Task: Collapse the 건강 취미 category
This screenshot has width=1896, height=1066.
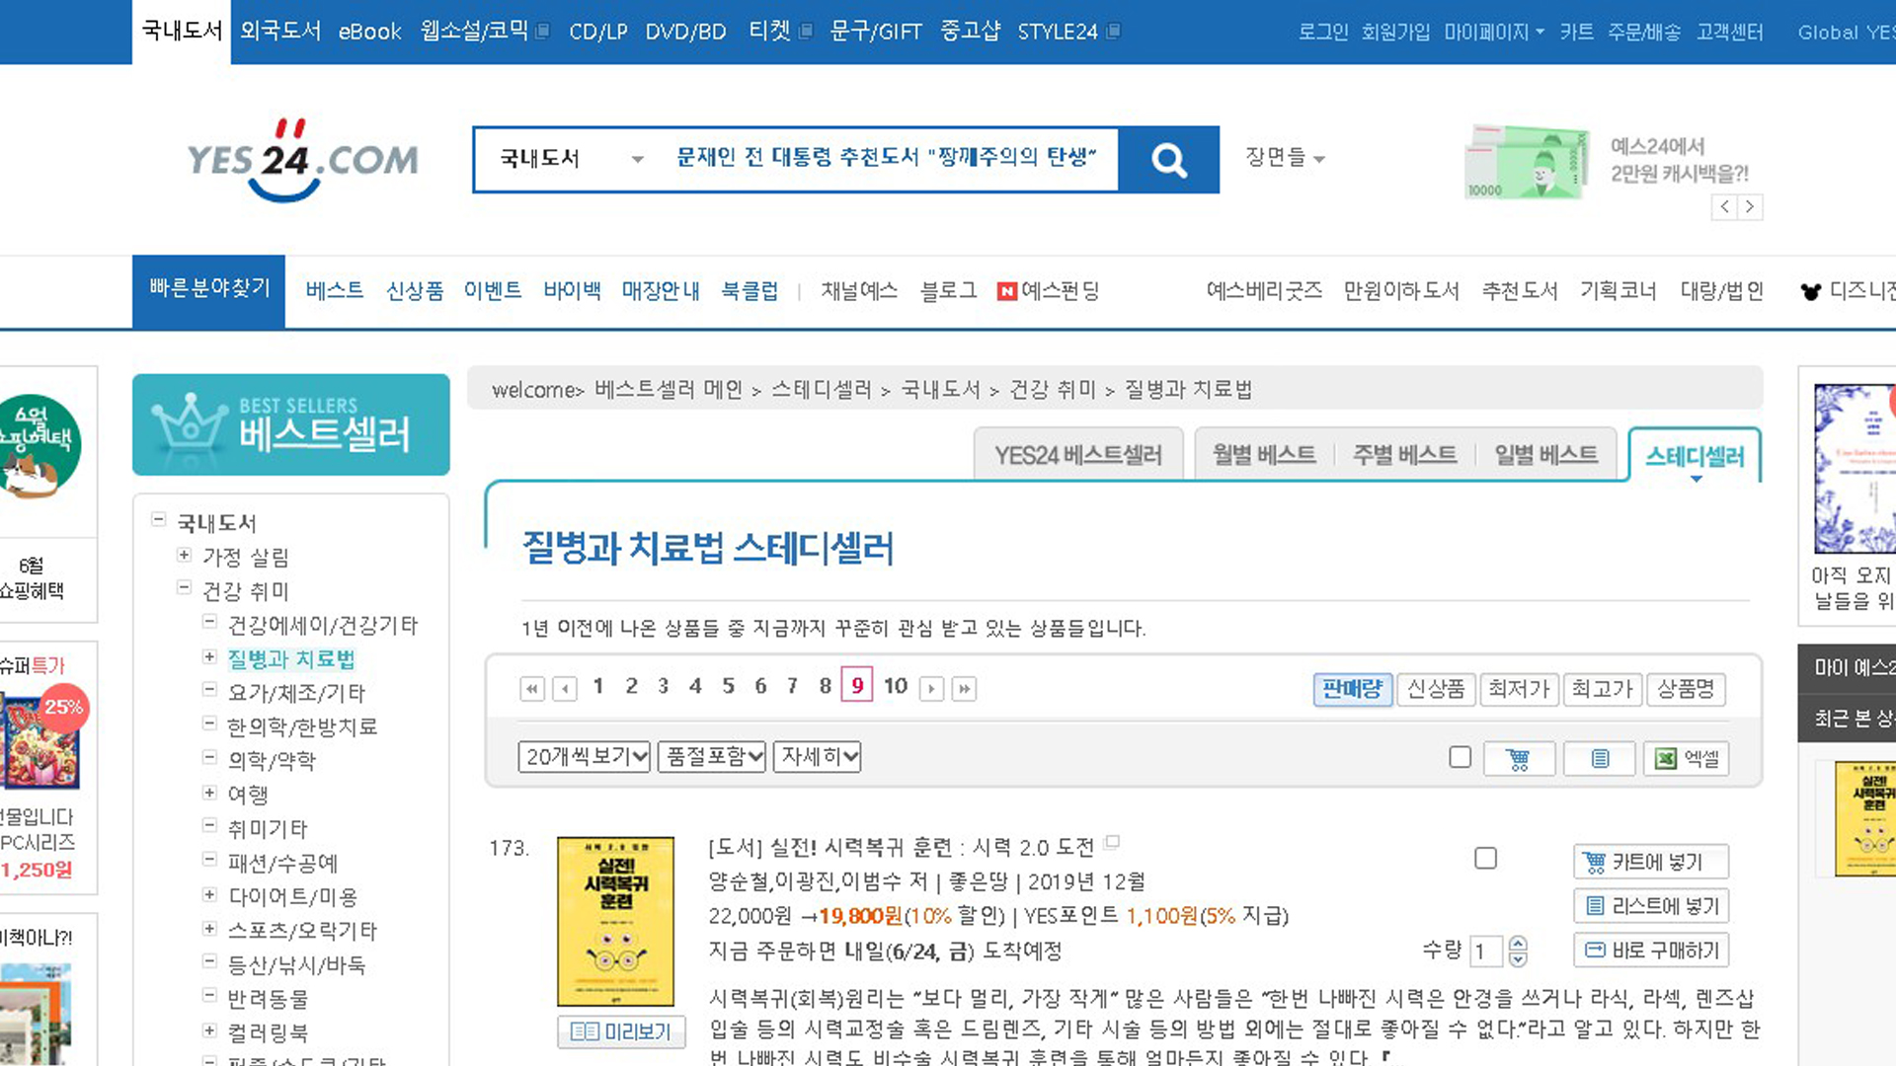Action: pos(184,588)
